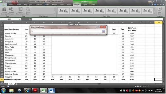The width and height of the screenshot is (166, 94).
Task: Open the Page Layout ribbon tab
Action: click(28, 5)
